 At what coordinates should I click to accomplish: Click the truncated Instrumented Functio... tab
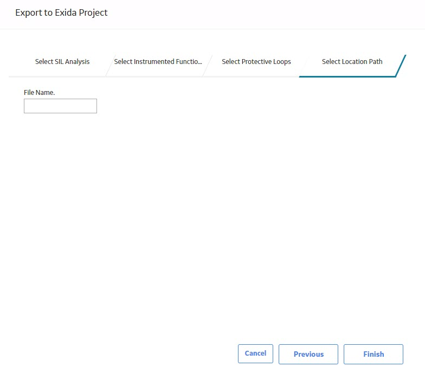coord(158,62)
